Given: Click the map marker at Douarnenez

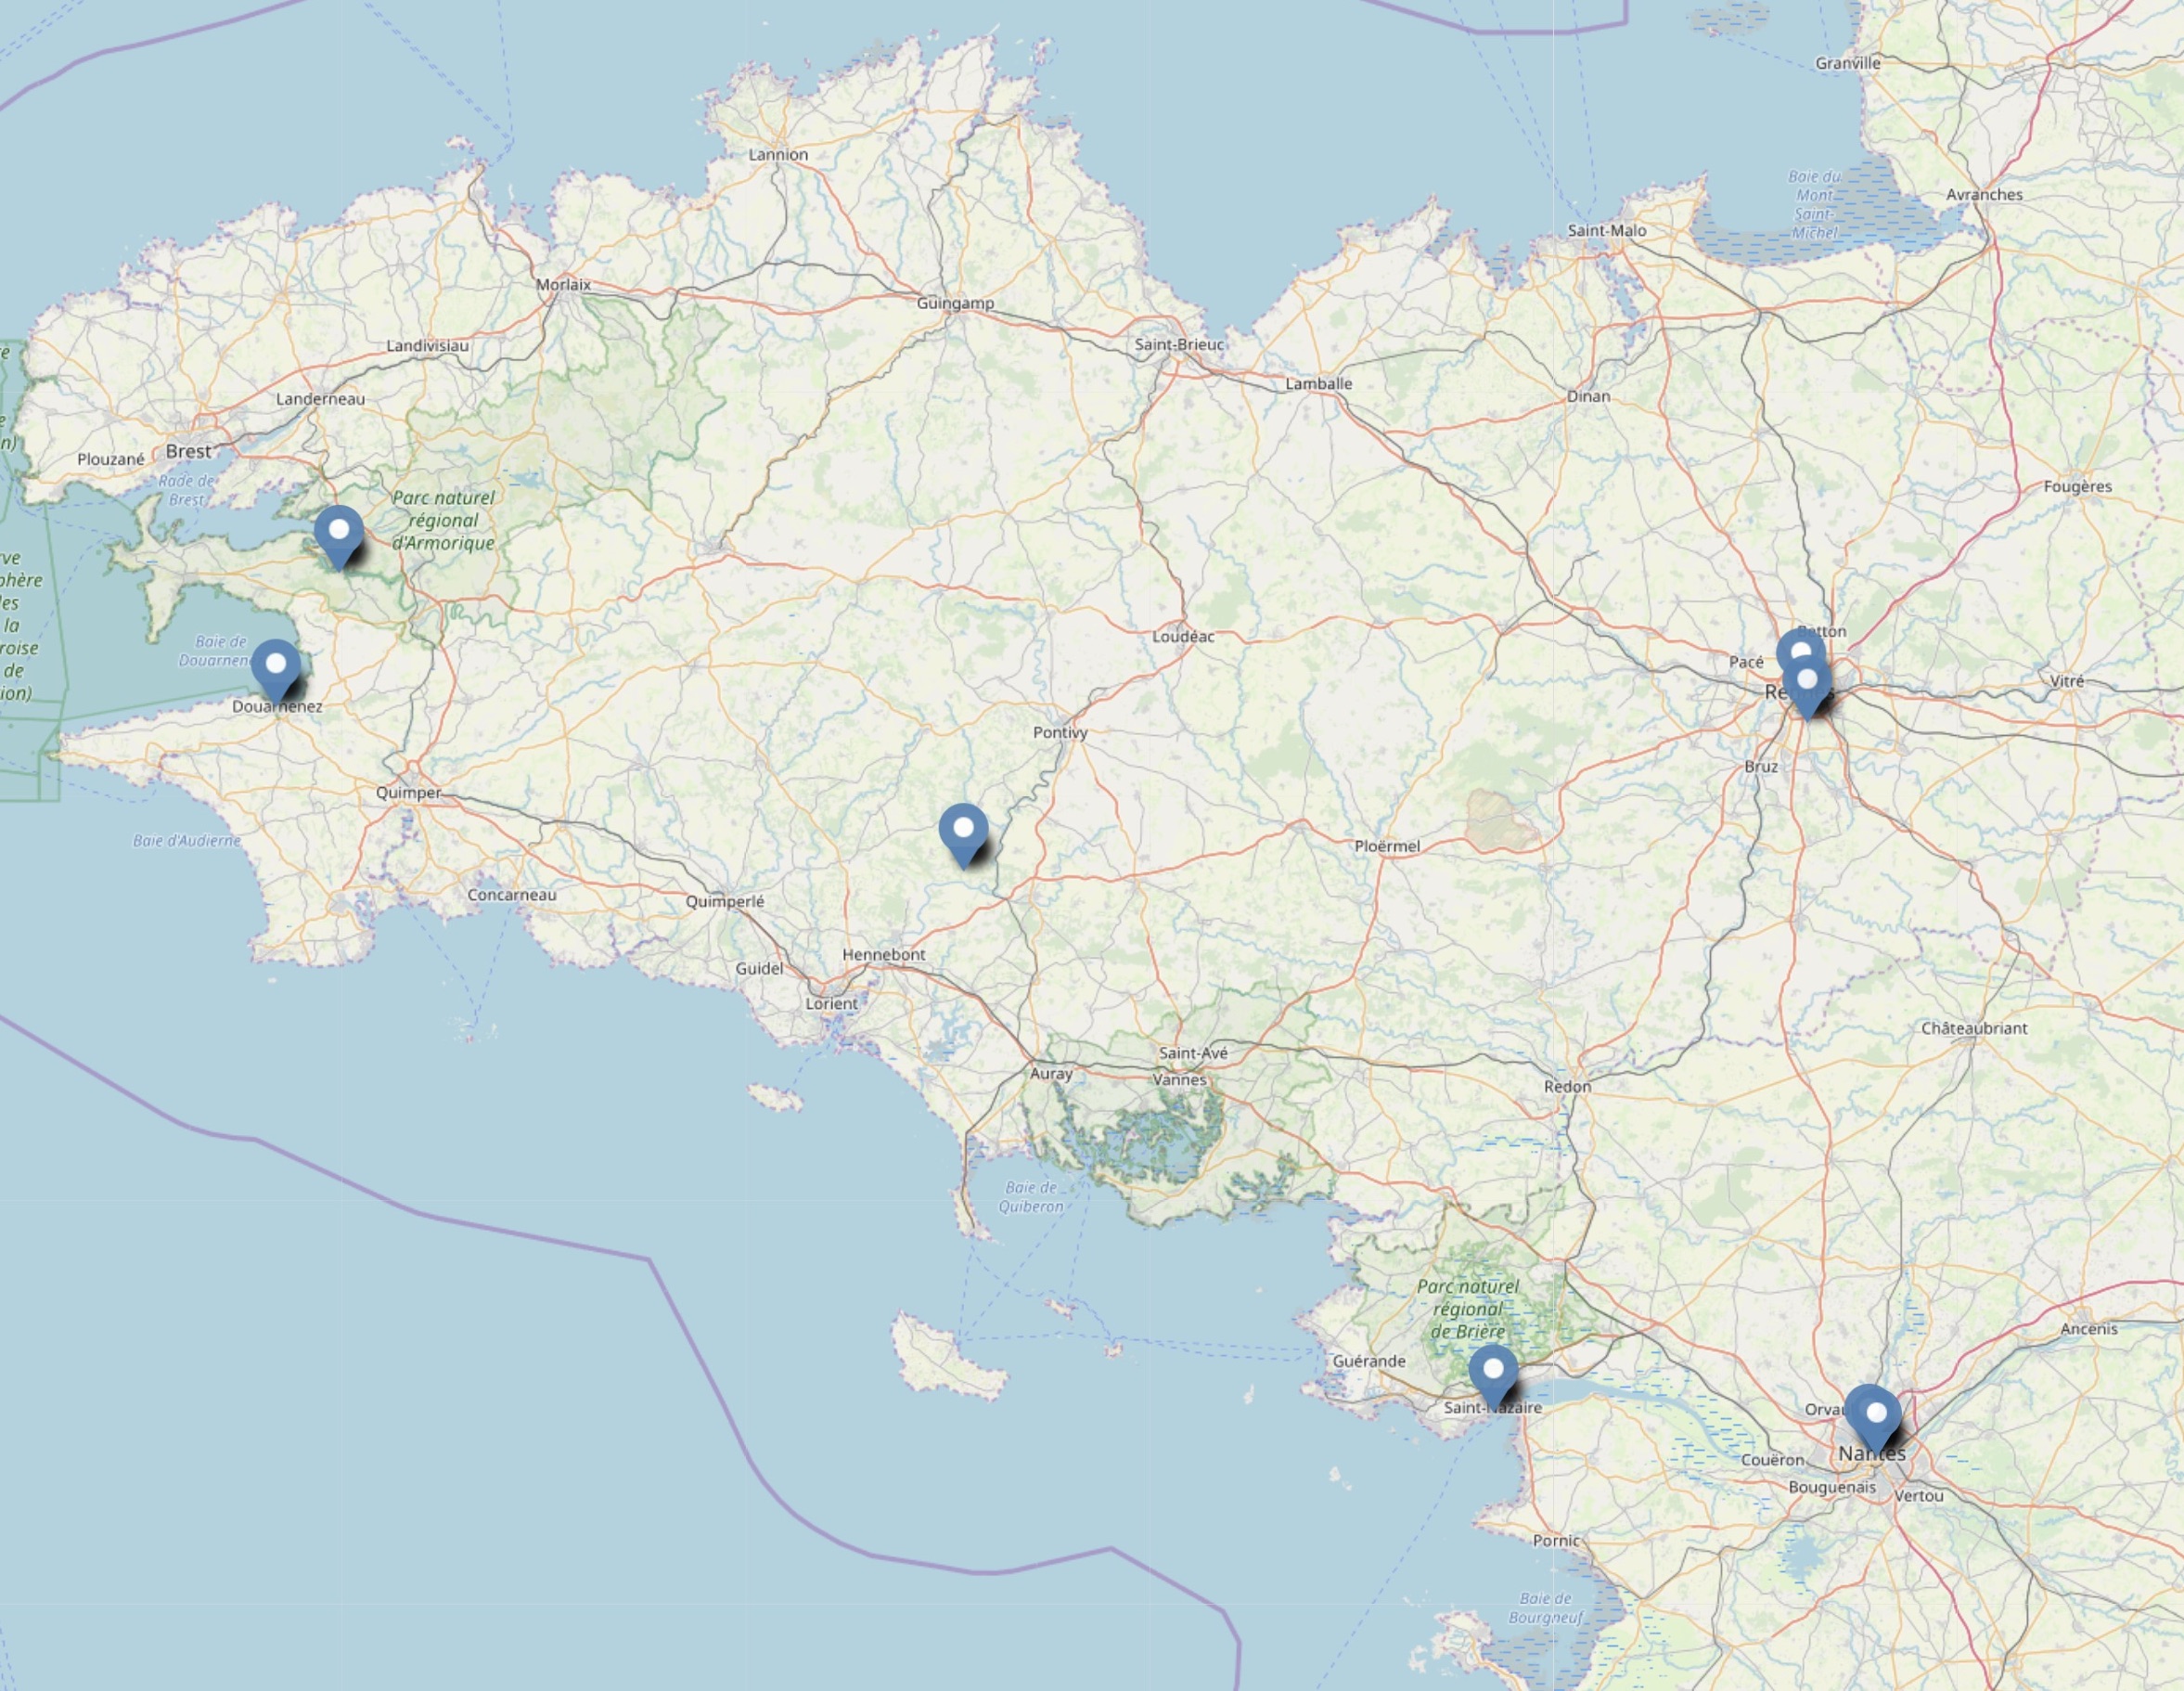Looking at the screenshot, I should pos(275,666).
